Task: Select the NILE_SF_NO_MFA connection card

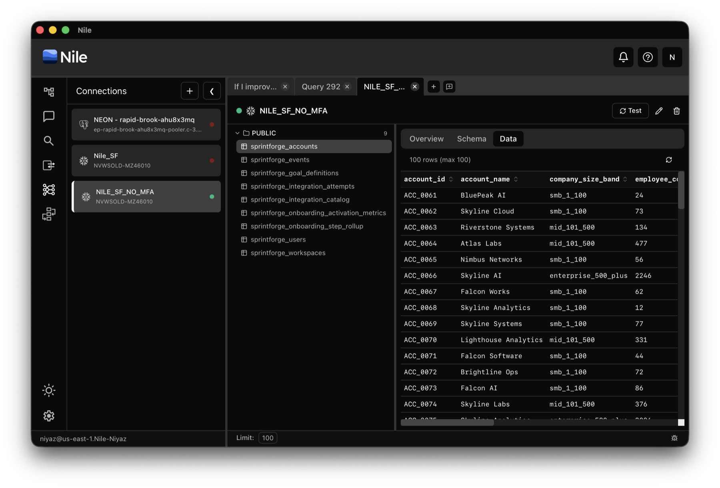Action: click(146, 196)
